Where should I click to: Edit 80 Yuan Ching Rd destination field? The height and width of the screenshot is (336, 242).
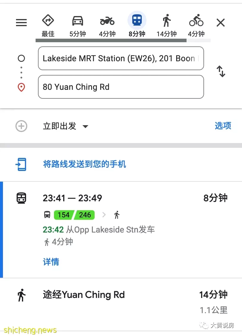[121, 87]
